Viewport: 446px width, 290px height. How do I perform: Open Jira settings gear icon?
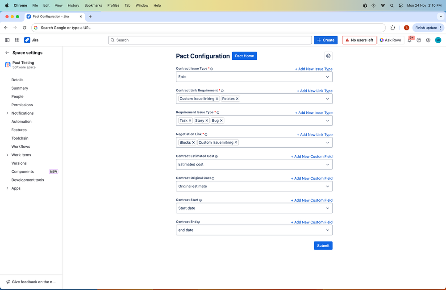click(x=428, y=40)
